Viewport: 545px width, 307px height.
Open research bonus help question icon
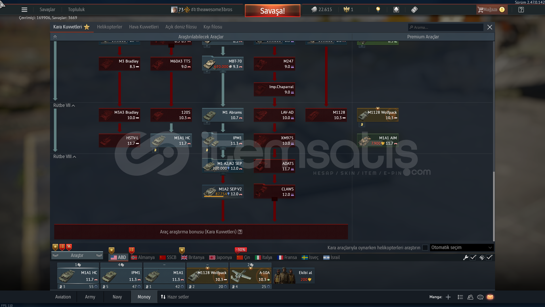[240, 232]
